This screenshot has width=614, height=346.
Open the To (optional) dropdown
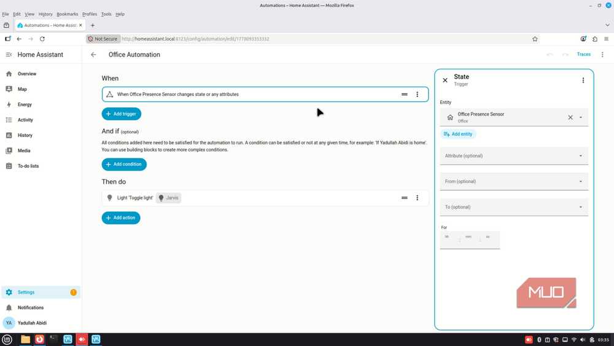(x=514, y=207)
